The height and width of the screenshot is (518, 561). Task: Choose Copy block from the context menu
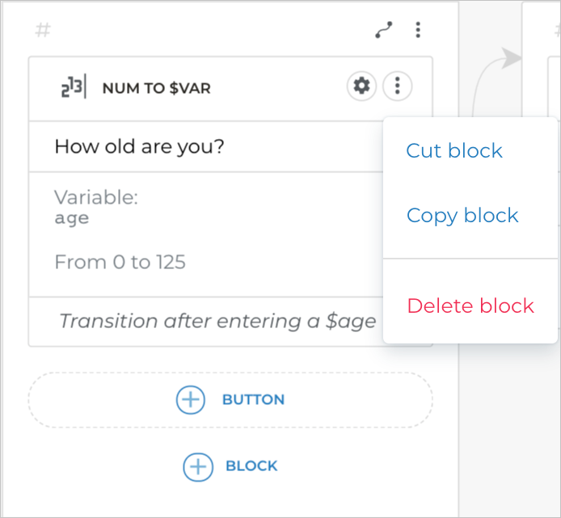tap(462, 215)
